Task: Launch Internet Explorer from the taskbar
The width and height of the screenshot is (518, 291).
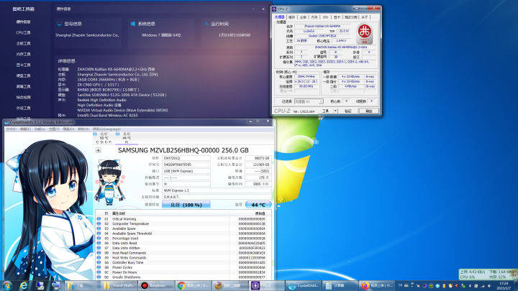Action: (x=24, y=286)
